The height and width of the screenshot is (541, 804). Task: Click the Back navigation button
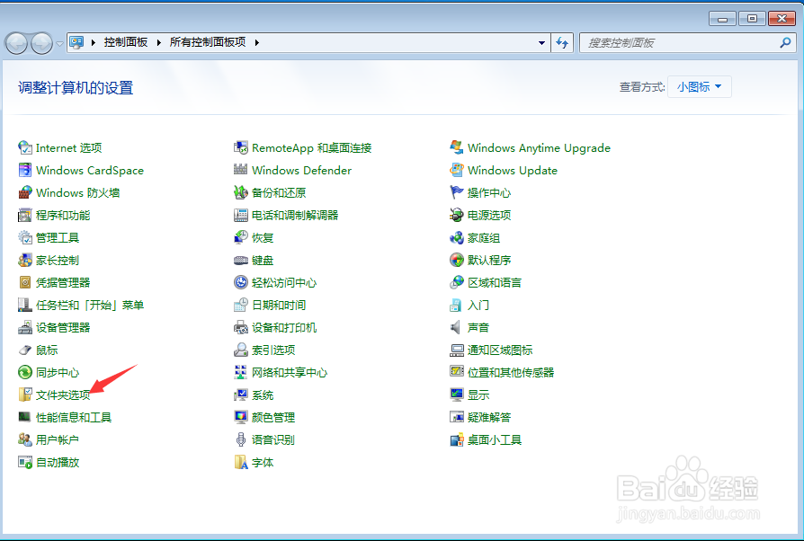pyautogui.click(x=16, y=43)
